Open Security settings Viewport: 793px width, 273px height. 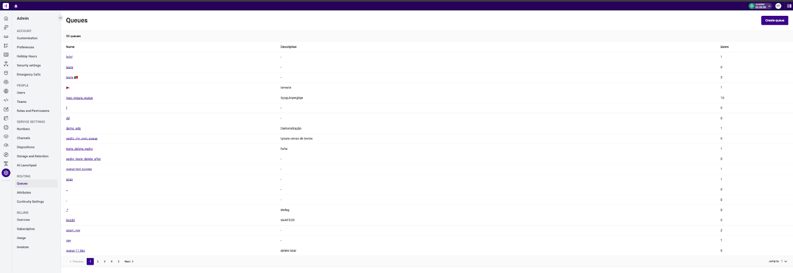(x=29, y=65)
